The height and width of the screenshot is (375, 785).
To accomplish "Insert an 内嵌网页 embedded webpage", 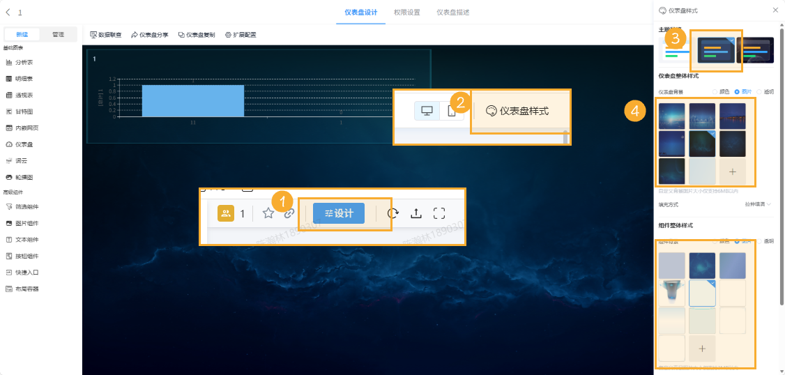I will pyautogui.click(x=22, y=128).
